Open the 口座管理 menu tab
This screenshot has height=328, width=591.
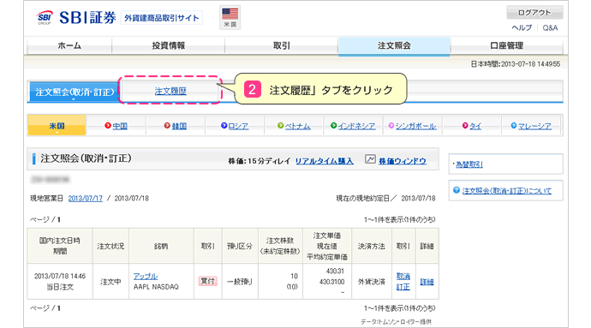coord(506,45)
